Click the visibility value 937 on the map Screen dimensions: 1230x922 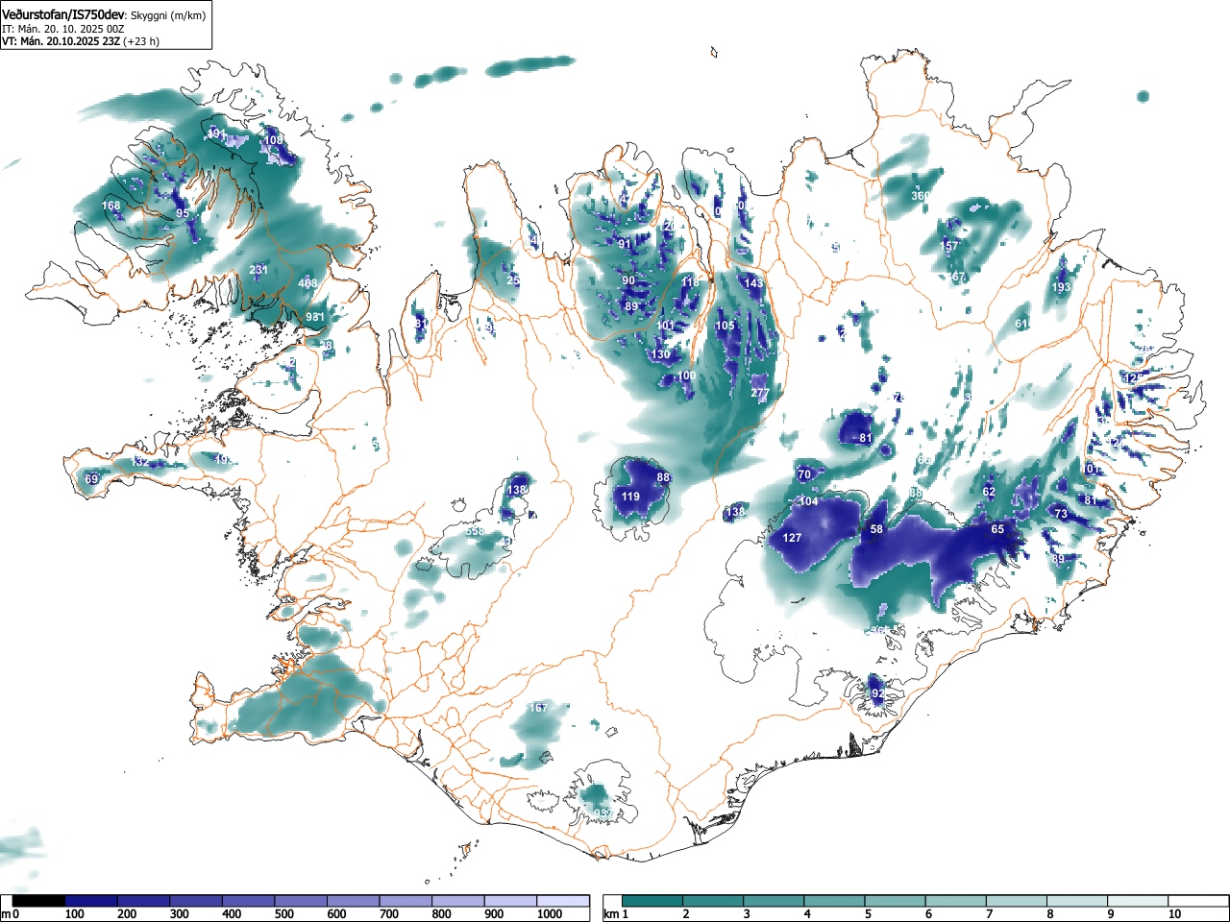603,813
